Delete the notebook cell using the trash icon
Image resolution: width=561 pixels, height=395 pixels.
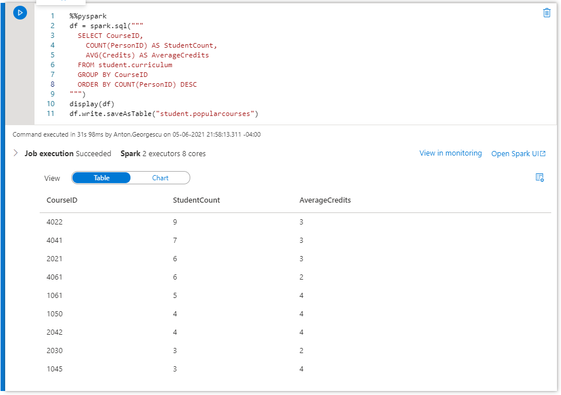547,12
